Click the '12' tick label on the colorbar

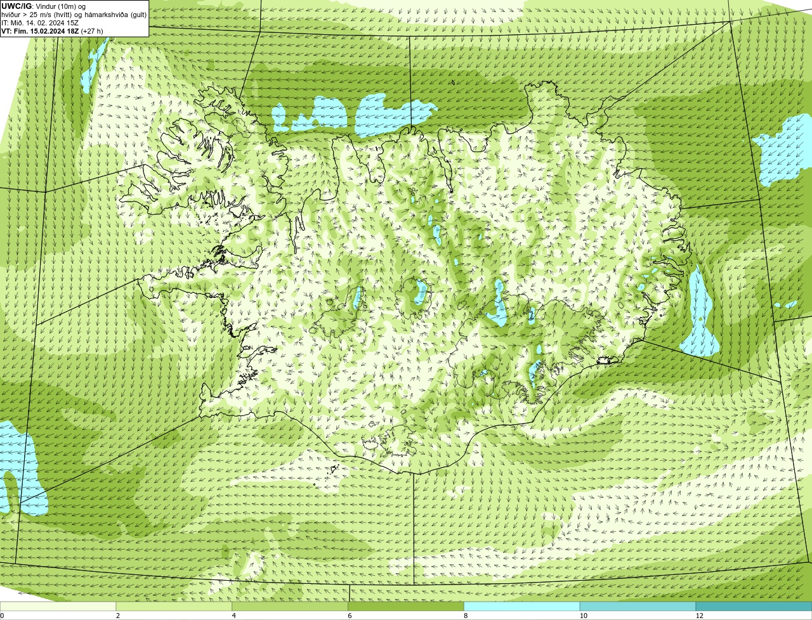[699, 616]
